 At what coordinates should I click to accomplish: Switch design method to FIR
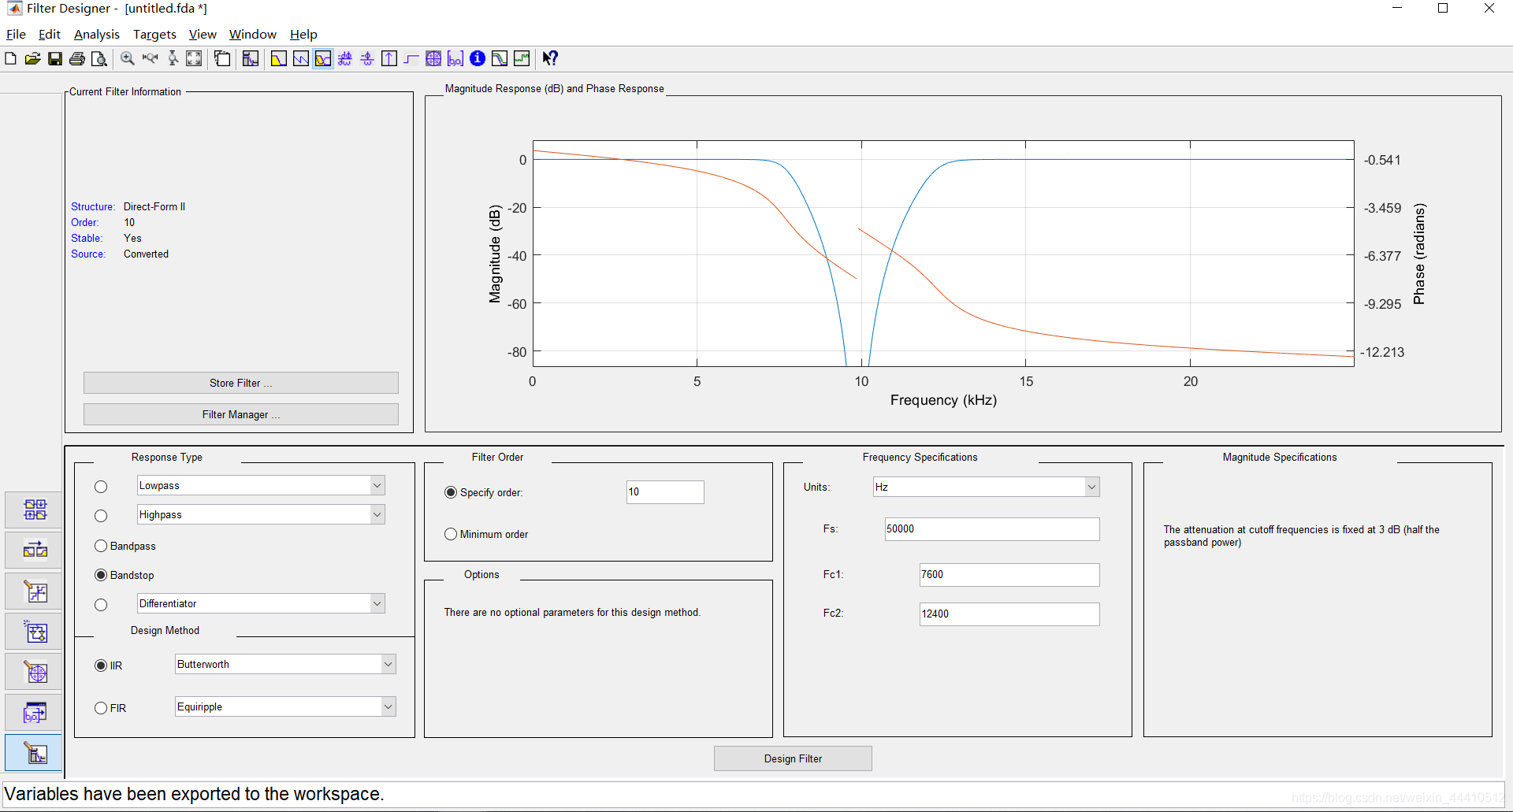(x=101, y=708)
